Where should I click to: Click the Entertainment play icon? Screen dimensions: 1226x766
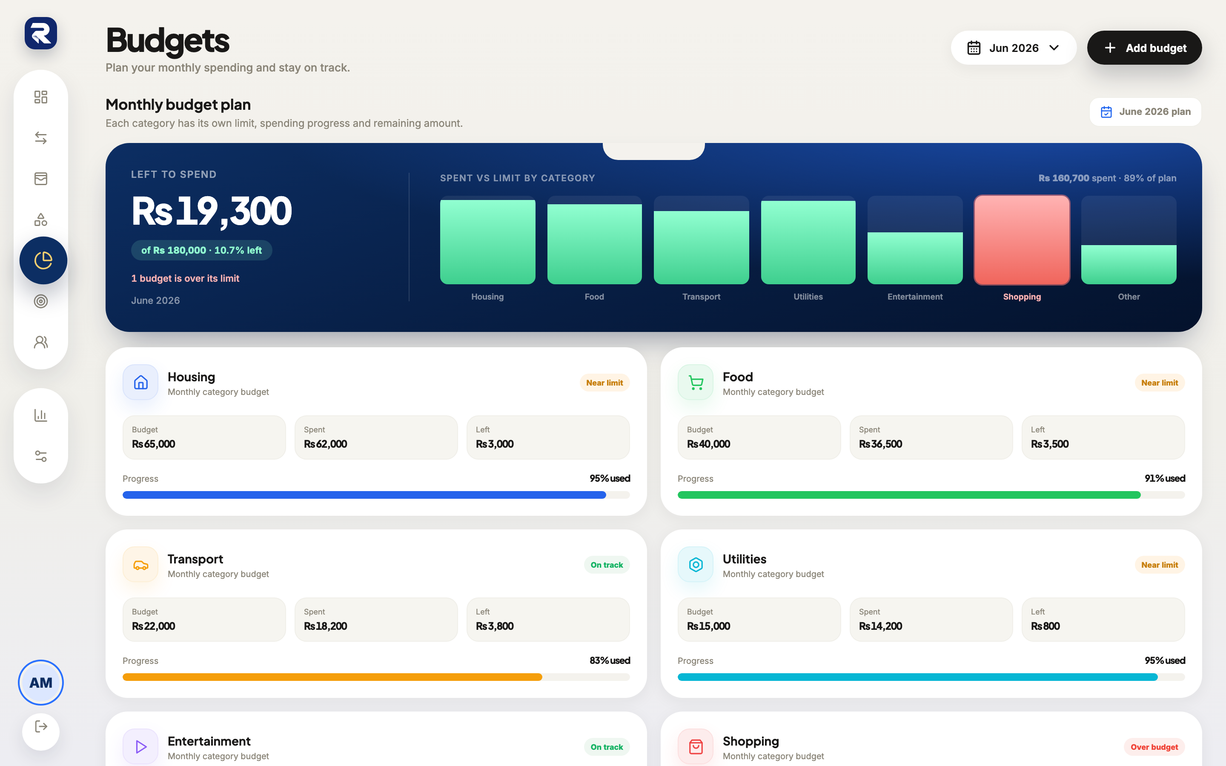140,747
